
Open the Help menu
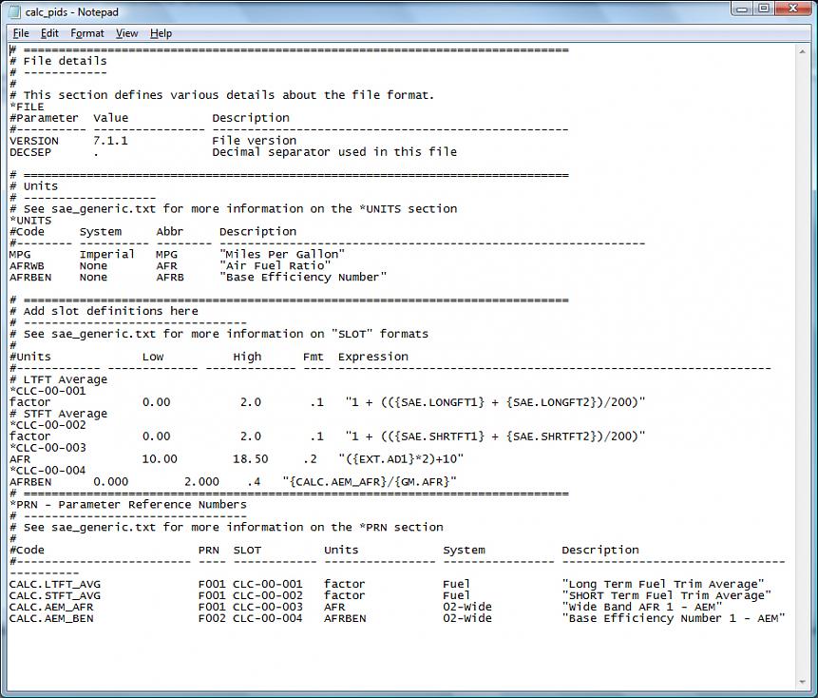pyautogui.click(x=161, y=33)
